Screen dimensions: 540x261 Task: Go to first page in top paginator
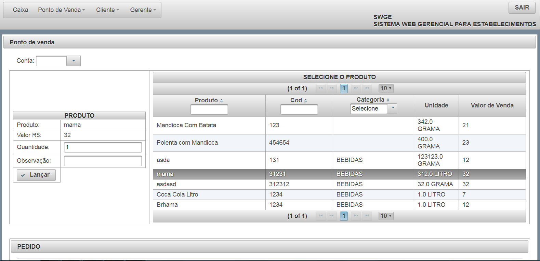point(321,88)
